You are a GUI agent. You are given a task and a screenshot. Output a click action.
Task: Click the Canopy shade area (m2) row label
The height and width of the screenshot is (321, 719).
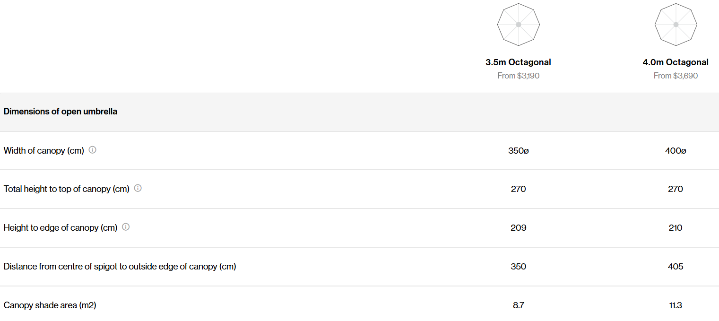[50, 305]
